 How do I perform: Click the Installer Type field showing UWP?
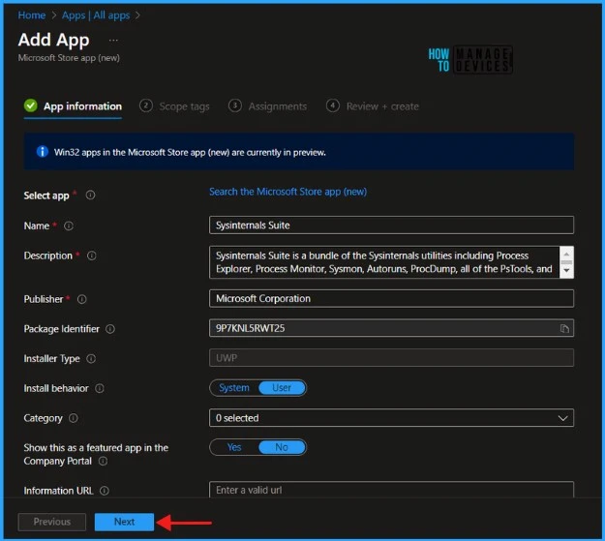(x=391, y=358)
